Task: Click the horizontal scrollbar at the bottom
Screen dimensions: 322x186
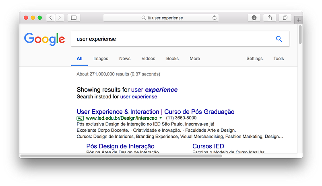Action: coord(121,156)
